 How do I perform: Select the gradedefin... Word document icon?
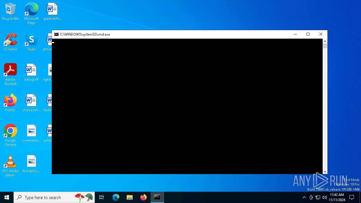tap(52, 12)
